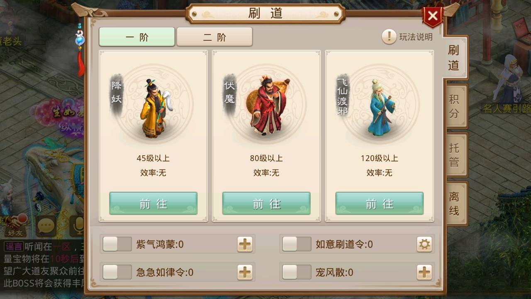Viewport: 531px width, 299px height.
Task: Open the gear settings for 如意刷道令
Action: pyautogui.click(x=424, y=244)
